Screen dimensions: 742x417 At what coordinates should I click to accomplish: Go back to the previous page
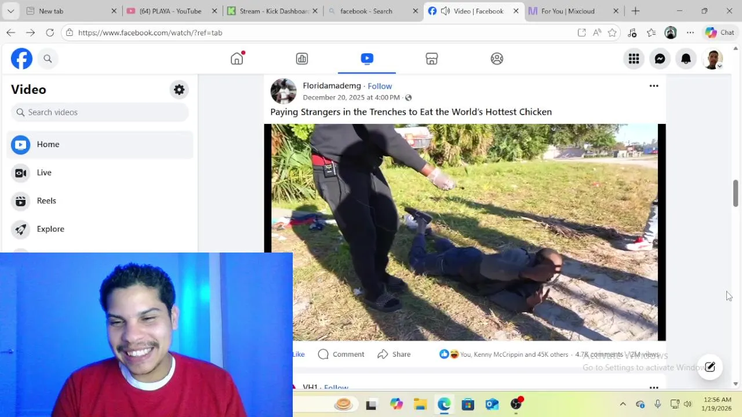11,32
